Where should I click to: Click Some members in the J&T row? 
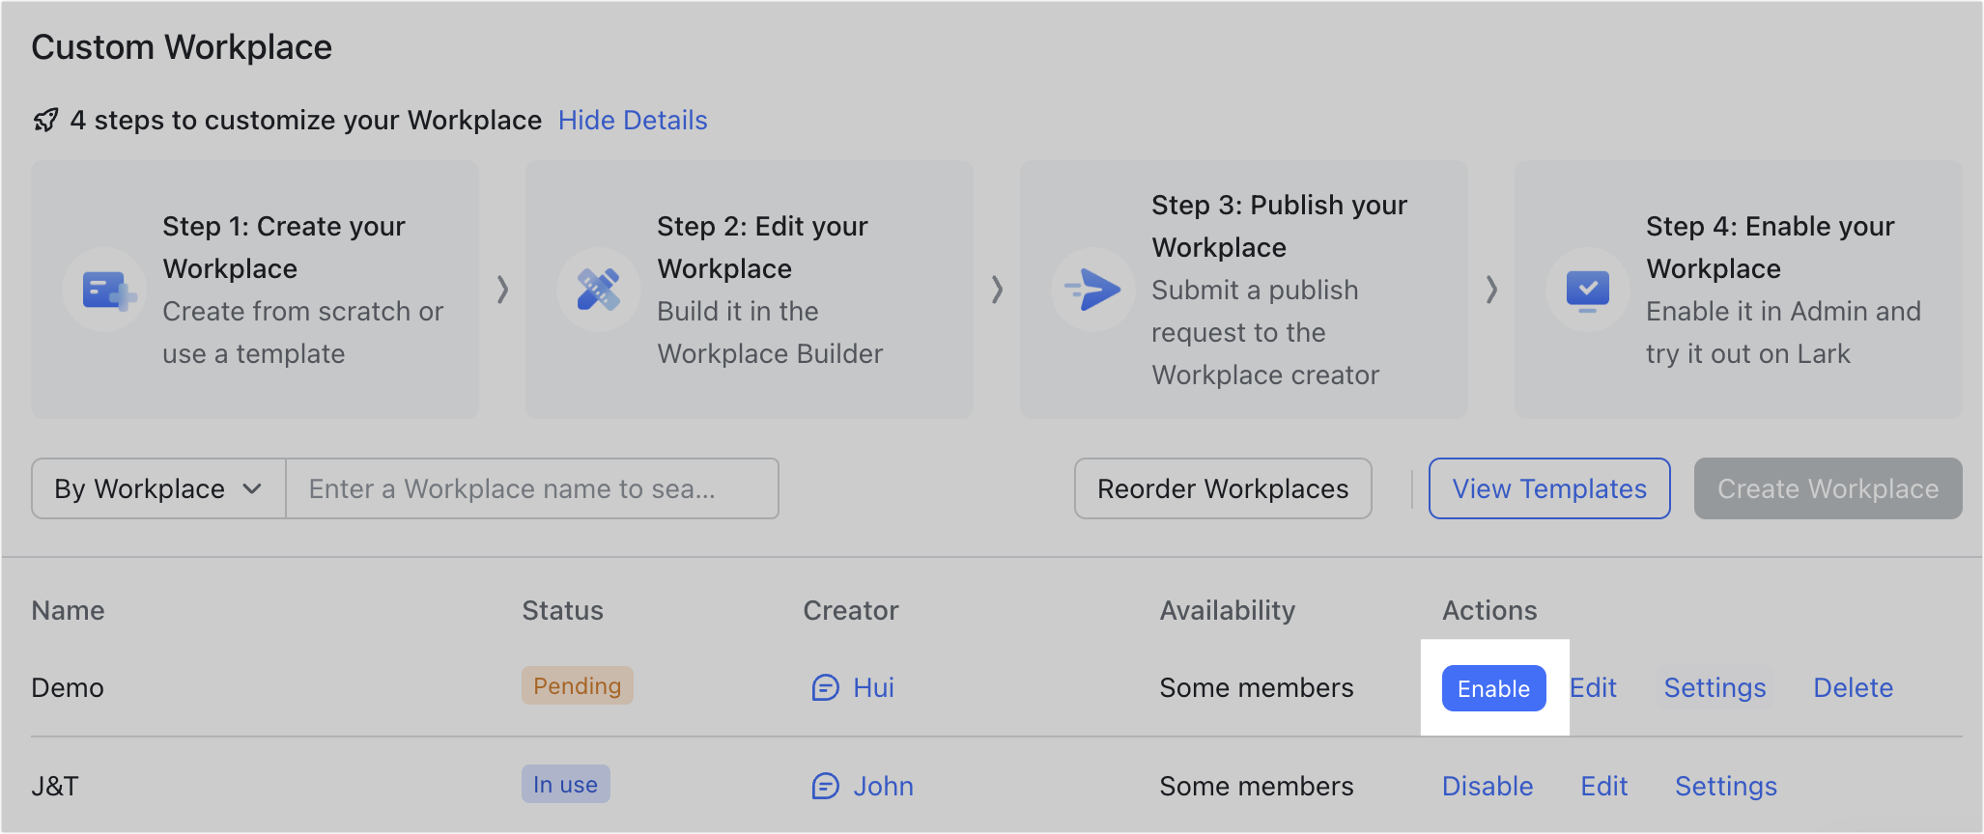pos(1256,786)
